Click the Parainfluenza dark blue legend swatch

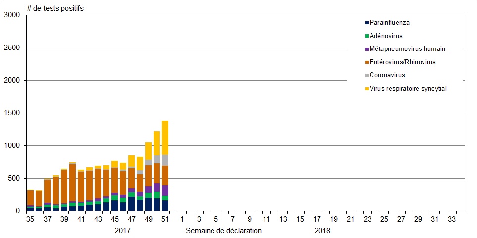367,23
